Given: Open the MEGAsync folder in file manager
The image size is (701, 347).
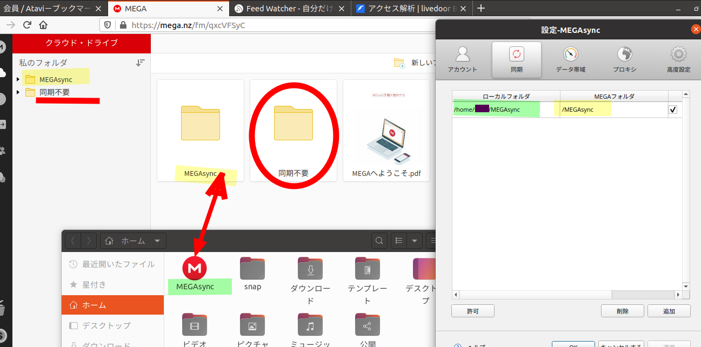Looking at the screenshot, I should click(195, 275).
